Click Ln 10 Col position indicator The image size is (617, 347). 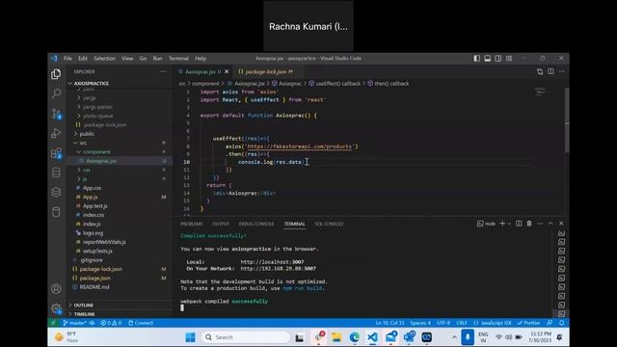click(389, 323)
